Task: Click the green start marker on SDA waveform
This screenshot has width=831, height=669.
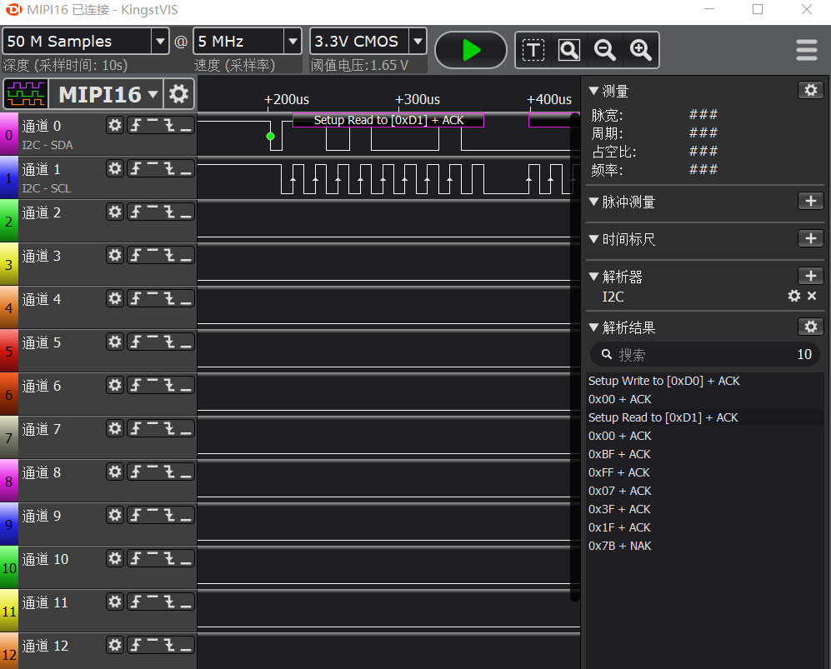Action: [x=270, y=136]
